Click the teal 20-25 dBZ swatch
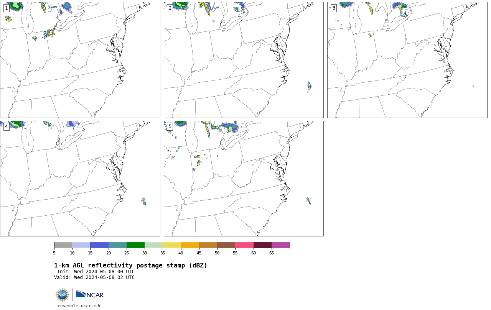 [117, 245]
